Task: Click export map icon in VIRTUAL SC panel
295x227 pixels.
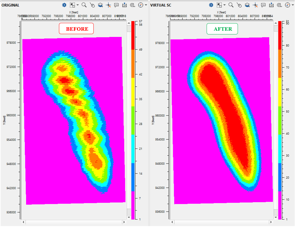Action: (x=271, y=5)
